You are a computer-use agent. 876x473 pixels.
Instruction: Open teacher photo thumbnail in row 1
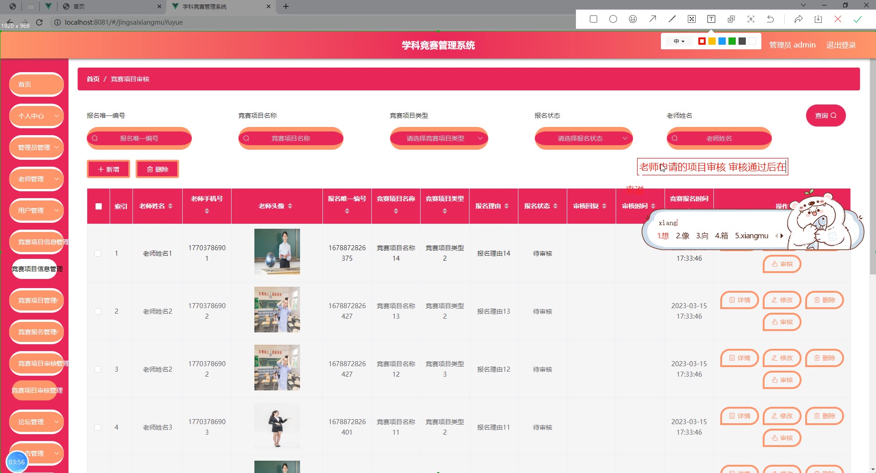(x=277, y=252)
